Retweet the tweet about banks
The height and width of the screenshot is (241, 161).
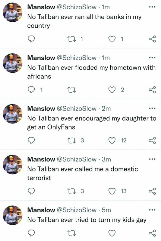click(72, 39)
